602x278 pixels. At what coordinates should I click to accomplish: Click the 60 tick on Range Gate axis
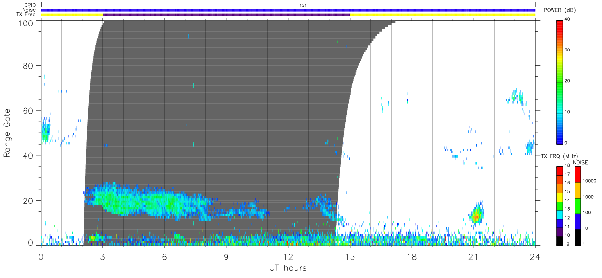point(29,110)
